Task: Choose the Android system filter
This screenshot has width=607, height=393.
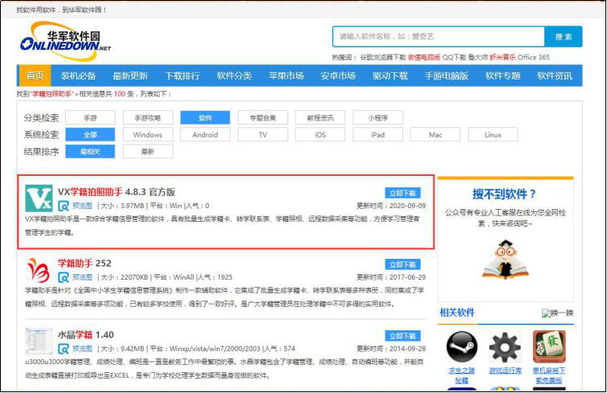Action: (x=205, y=134)
